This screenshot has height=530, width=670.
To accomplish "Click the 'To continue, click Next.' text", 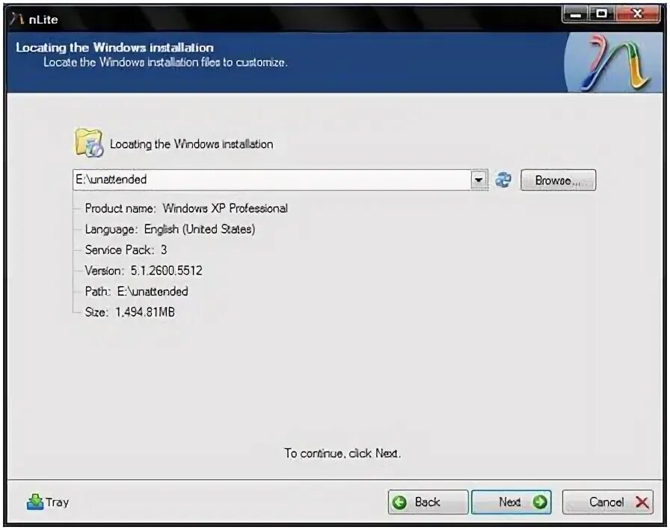I will click(x=342, y=453).
